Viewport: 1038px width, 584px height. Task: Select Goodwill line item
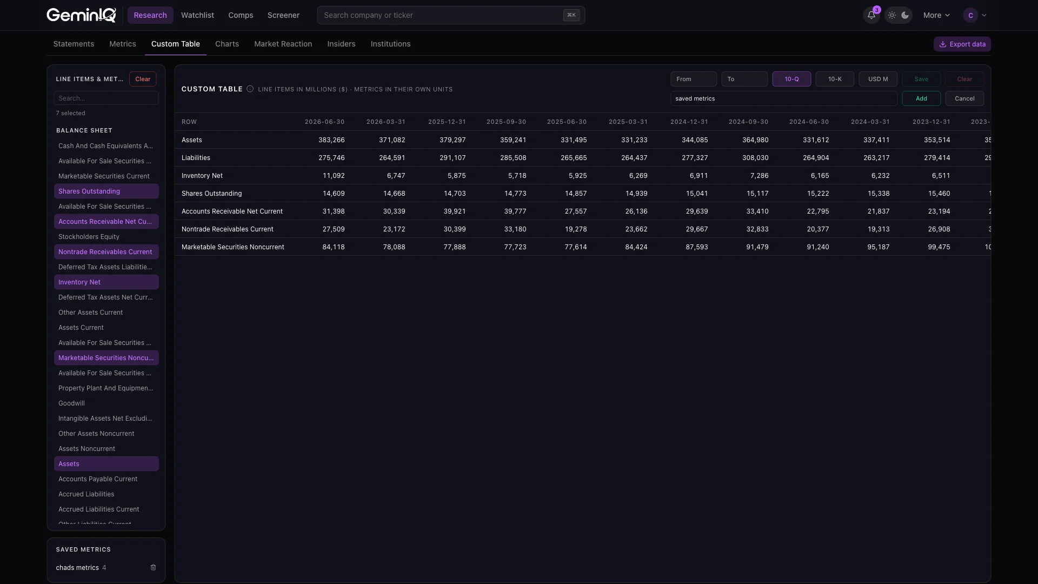coord(106,403)
